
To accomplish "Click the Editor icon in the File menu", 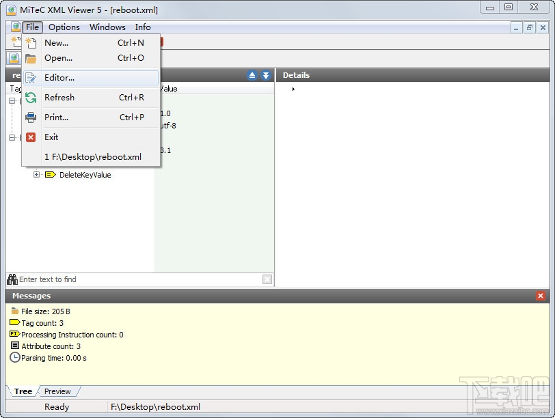I will tap(30, 78).
